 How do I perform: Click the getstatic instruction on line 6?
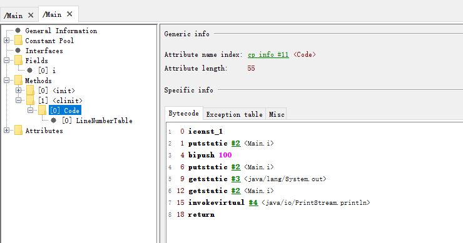pyautogui.click(x=208, y=191)
